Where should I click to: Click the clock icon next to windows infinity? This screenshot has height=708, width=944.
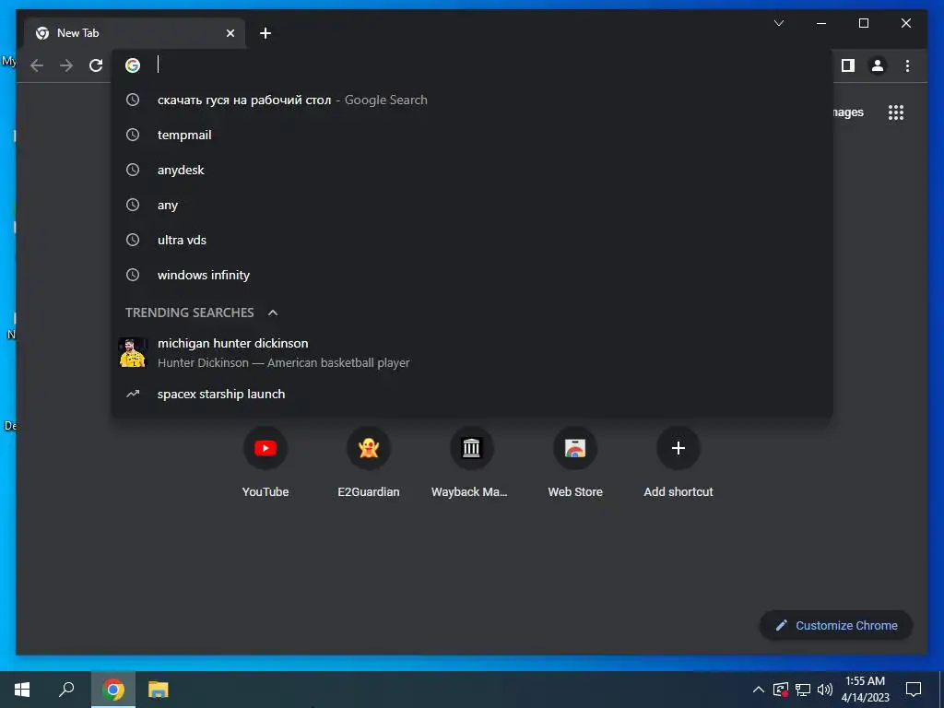(133, 275)
